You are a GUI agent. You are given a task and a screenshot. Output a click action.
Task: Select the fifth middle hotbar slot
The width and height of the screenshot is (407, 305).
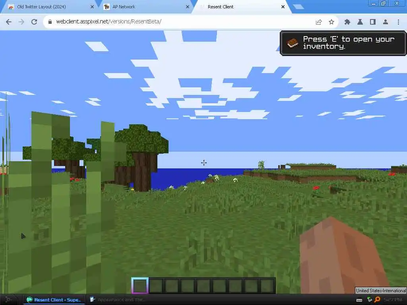(x=203, y=286)
